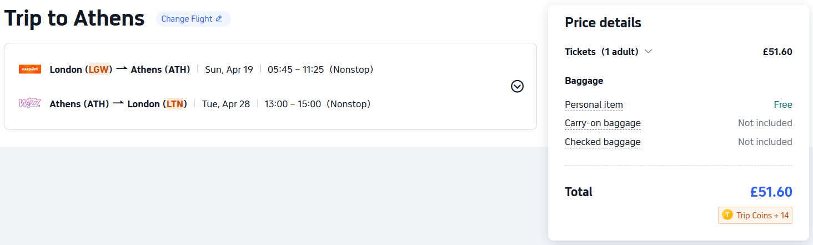
Task: Click the Price details heading
Action: coord(603,23)
